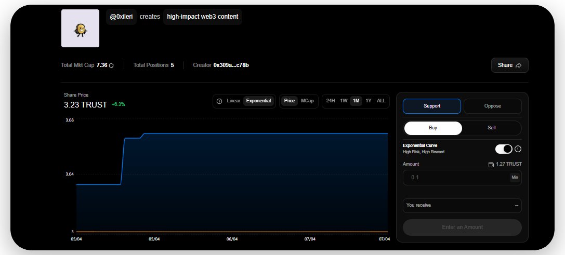This screenshot has height=255, width=565.
Task: Open the coin character avatar thumbnail
Action: pyautogui.click(x=80, y=29)
